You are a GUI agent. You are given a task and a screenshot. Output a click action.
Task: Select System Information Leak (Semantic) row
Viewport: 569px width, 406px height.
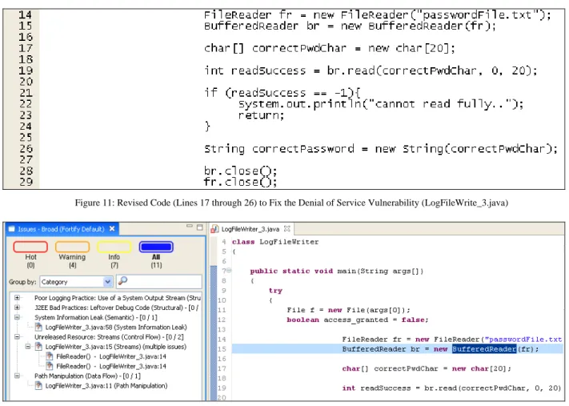(x=96, y=317)
